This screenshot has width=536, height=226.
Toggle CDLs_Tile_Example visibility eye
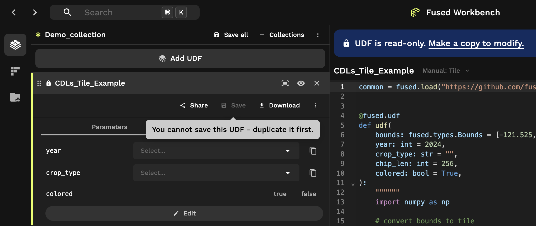point(301,83)
